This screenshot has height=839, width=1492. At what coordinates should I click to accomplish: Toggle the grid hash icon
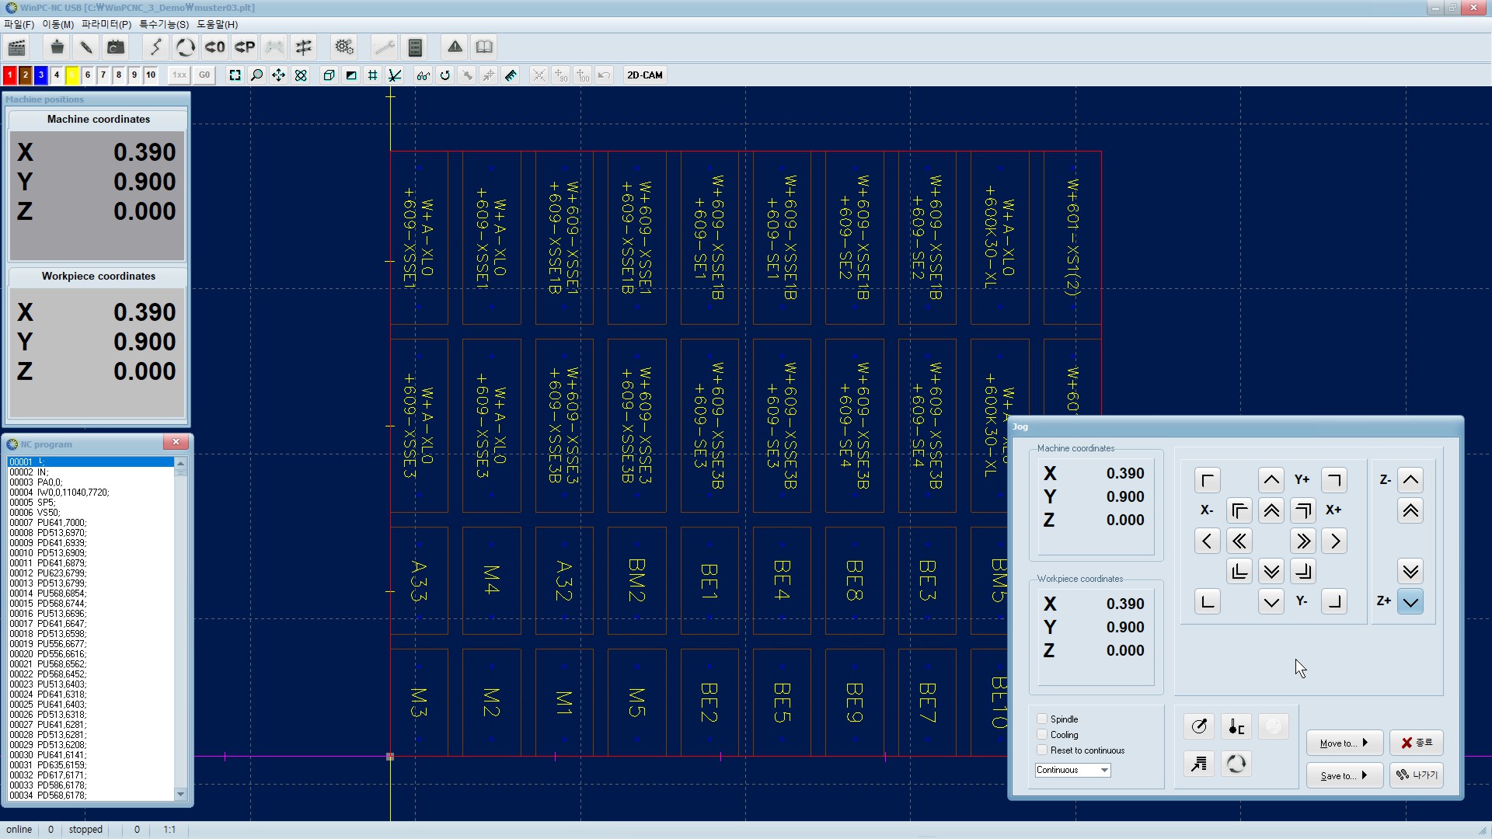tap(373, 75)
